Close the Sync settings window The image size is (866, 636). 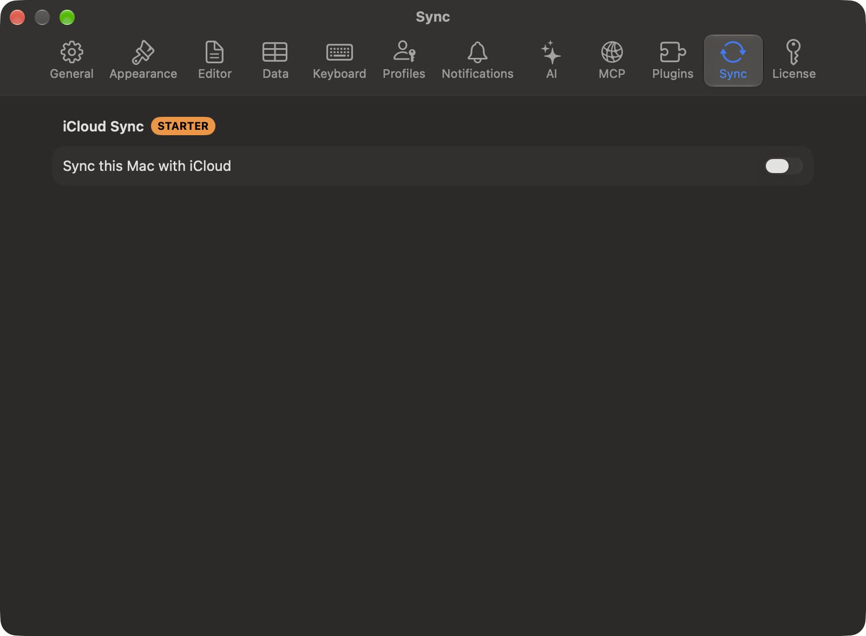(x=17, y=17)
